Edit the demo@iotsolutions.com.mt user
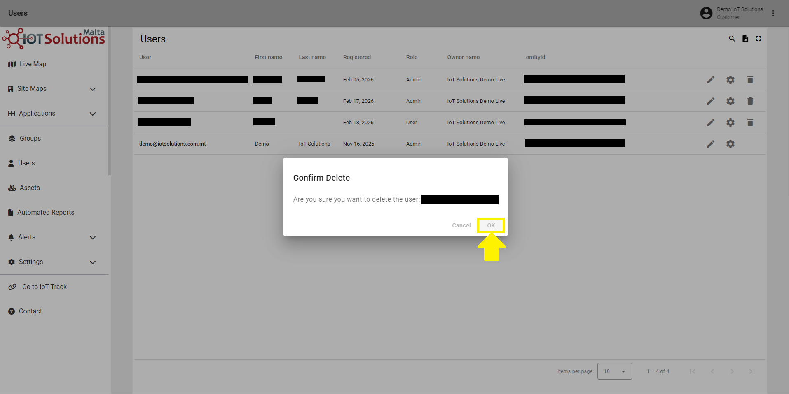 [x=711, y=144]
